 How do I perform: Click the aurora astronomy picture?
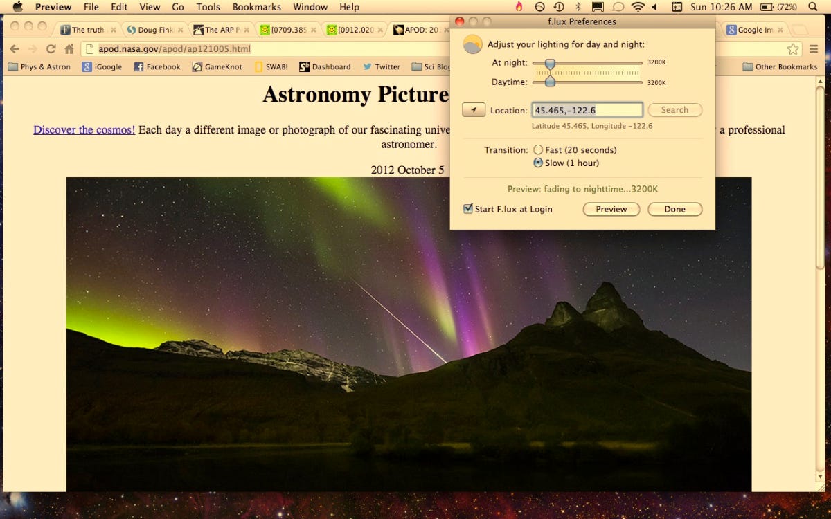pyautogui.click(x=409, y=334)
